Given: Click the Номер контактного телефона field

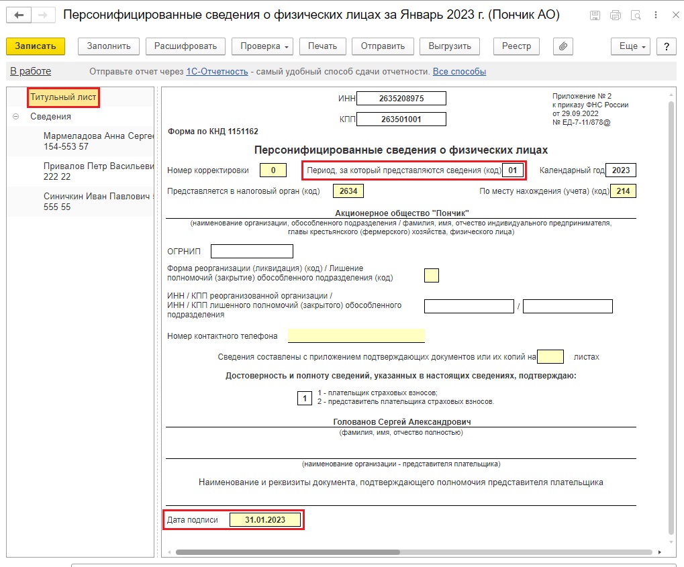Looking at the screenshot, I should pyautogui.click(x=356, y=336).
